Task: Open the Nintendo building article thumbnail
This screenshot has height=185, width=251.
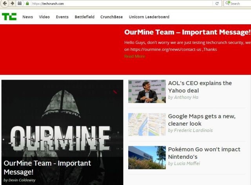Action: (x=147, y=158)
